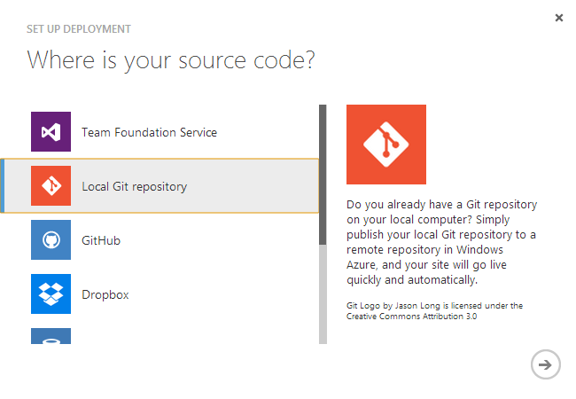This screenshot has width=576, height=399.
Task: Close the Set Up Deployment dialog
Action: (559, 18)
